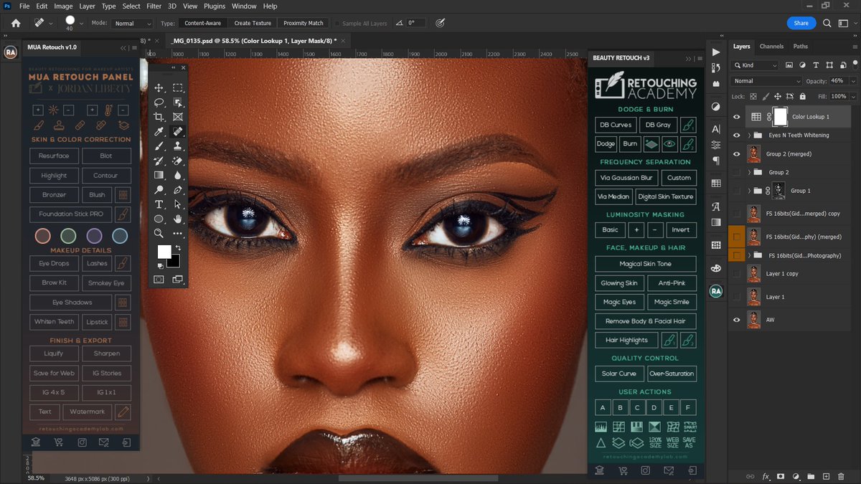Show the Layer 1 copy layer
861x484 pixels.
coord(736,274)
